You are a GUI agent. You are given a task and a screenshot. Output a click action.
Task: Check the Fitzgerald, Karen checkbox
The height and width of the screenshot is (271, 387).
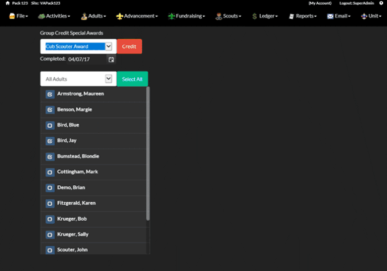pos(50,203)
